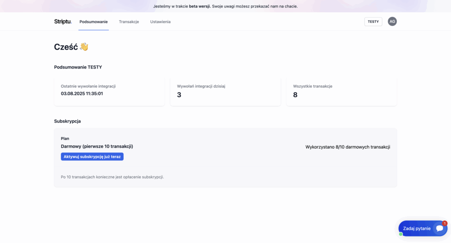Click the Darmowy plan name
This screenshot has width=451, height=243.
pos(97,146)
